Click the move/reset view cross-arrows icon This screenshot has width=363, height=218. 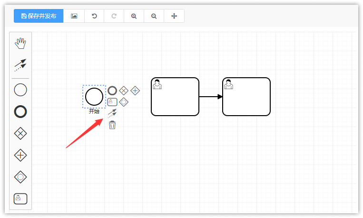(x=174, y=16)
